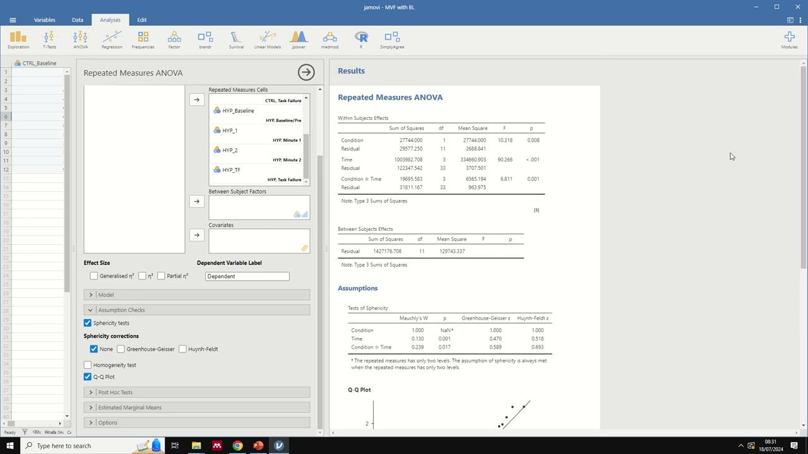808x454 pixels.
Task: Open File Explorer from taskbar
Action: click(196, 446)
